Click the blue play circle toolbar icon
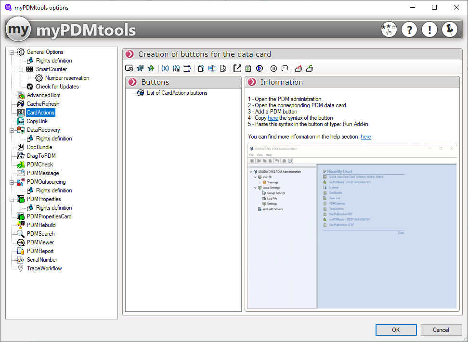 (260, 68)
